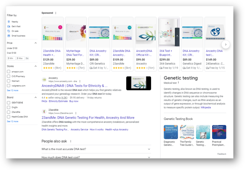Filter price by Under $100
This screenshot has height=170, width=245.
pos(12,48)
